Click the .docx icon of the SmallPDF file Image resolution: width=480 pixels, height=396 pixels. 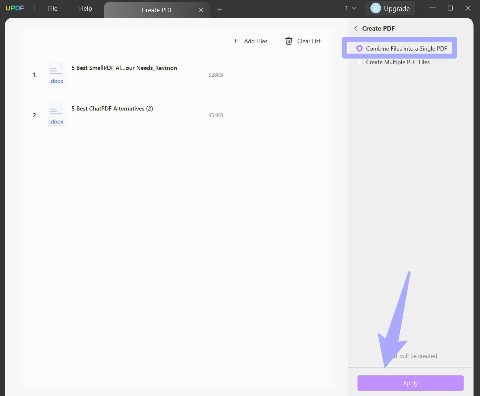click(x=56, y=74)
